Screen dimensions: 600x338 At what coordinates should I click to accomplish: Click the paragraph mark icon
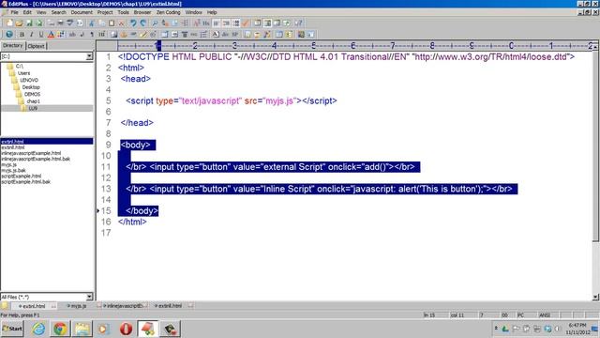pos(92,34)
